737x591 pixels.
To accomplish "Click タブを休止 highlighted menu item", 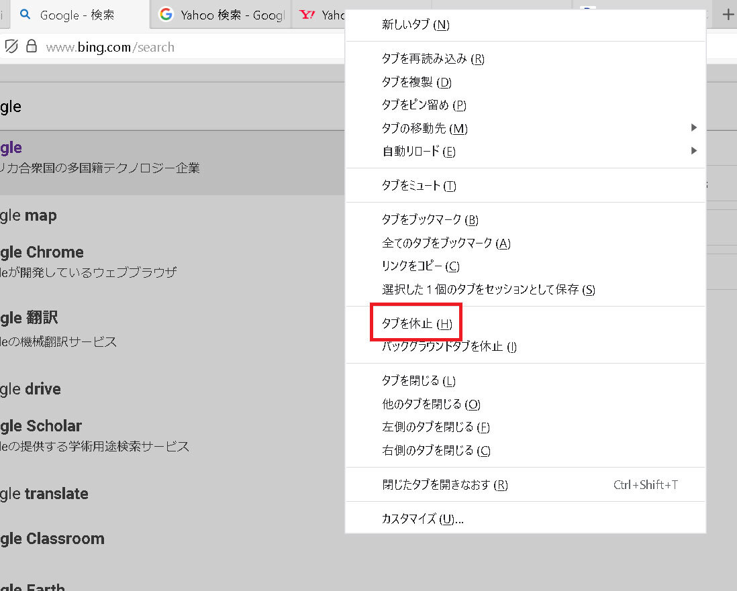I will [x=416, y=324].
